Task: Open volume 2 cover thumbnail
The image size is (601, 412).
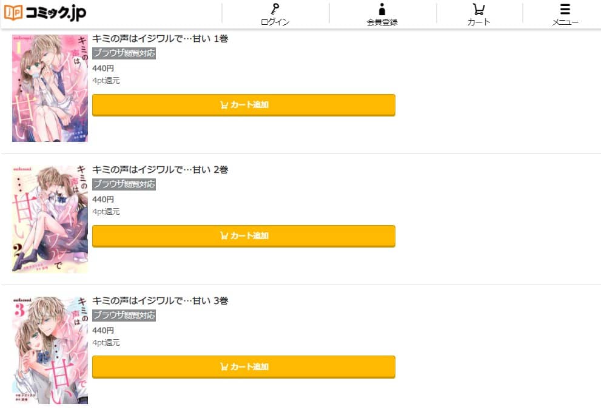Action: click(x=50, y=219)
